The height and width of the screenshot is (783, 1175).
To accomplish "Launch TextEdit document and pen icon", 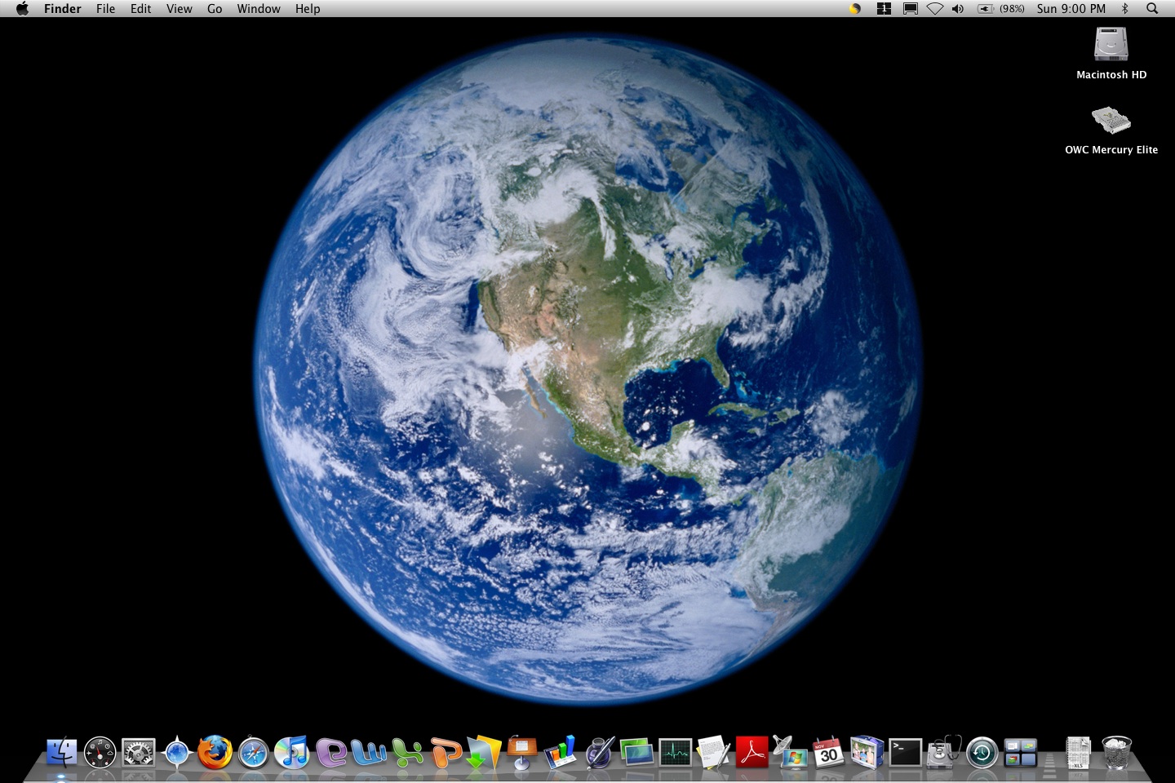I will pos(714,752).
